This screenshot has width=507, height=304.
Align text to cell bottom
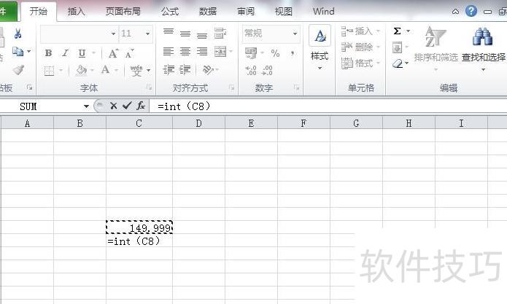pyautogui.click(x=202, y=35)
